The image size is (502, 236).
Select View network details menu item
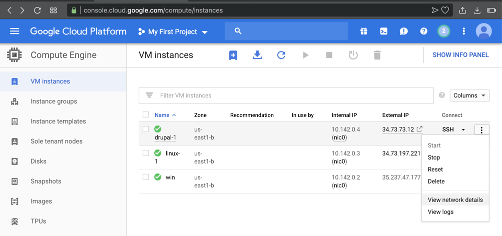pos(455,200)
